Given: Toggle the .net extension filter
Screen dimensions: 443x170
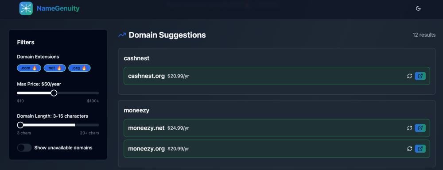Looking at the screenshot, I should pyautogui.click(x=54, y=68).
